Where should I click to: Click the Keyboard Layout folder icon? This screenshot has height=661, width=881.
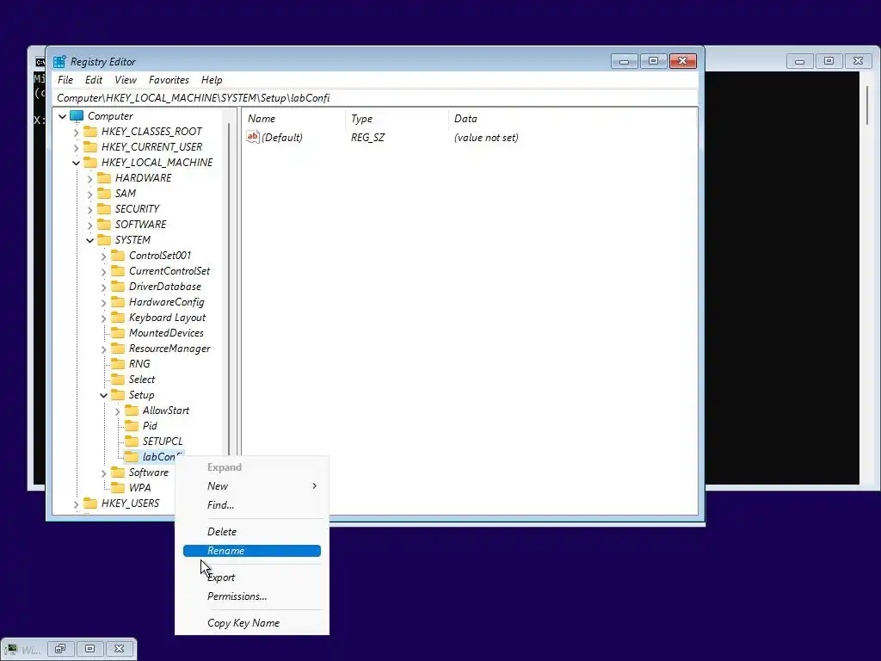tap(118, 318)
